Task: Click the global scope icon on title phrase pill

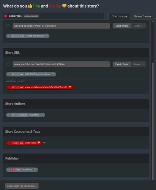Action: coord(18,36)
